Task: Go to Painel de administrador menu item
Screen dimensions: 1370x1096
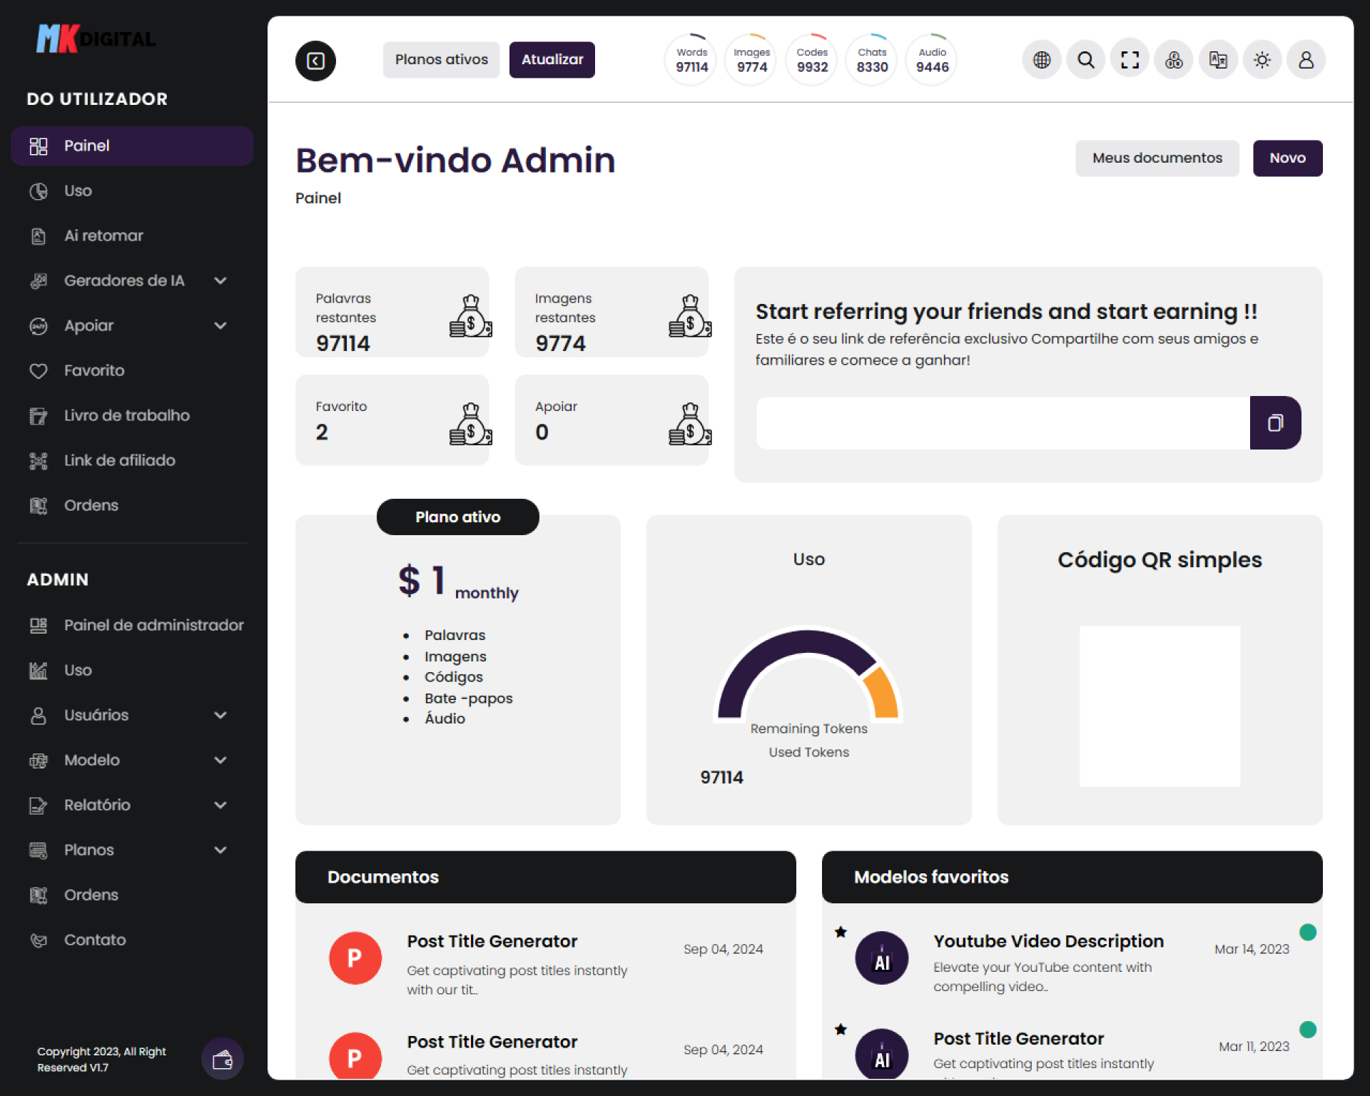Action: (x=153, y=625)
